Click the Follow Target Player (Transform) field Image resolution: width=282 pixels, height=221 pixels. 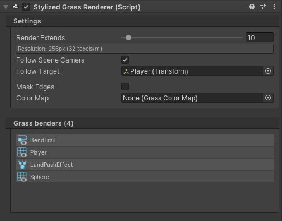192,71
